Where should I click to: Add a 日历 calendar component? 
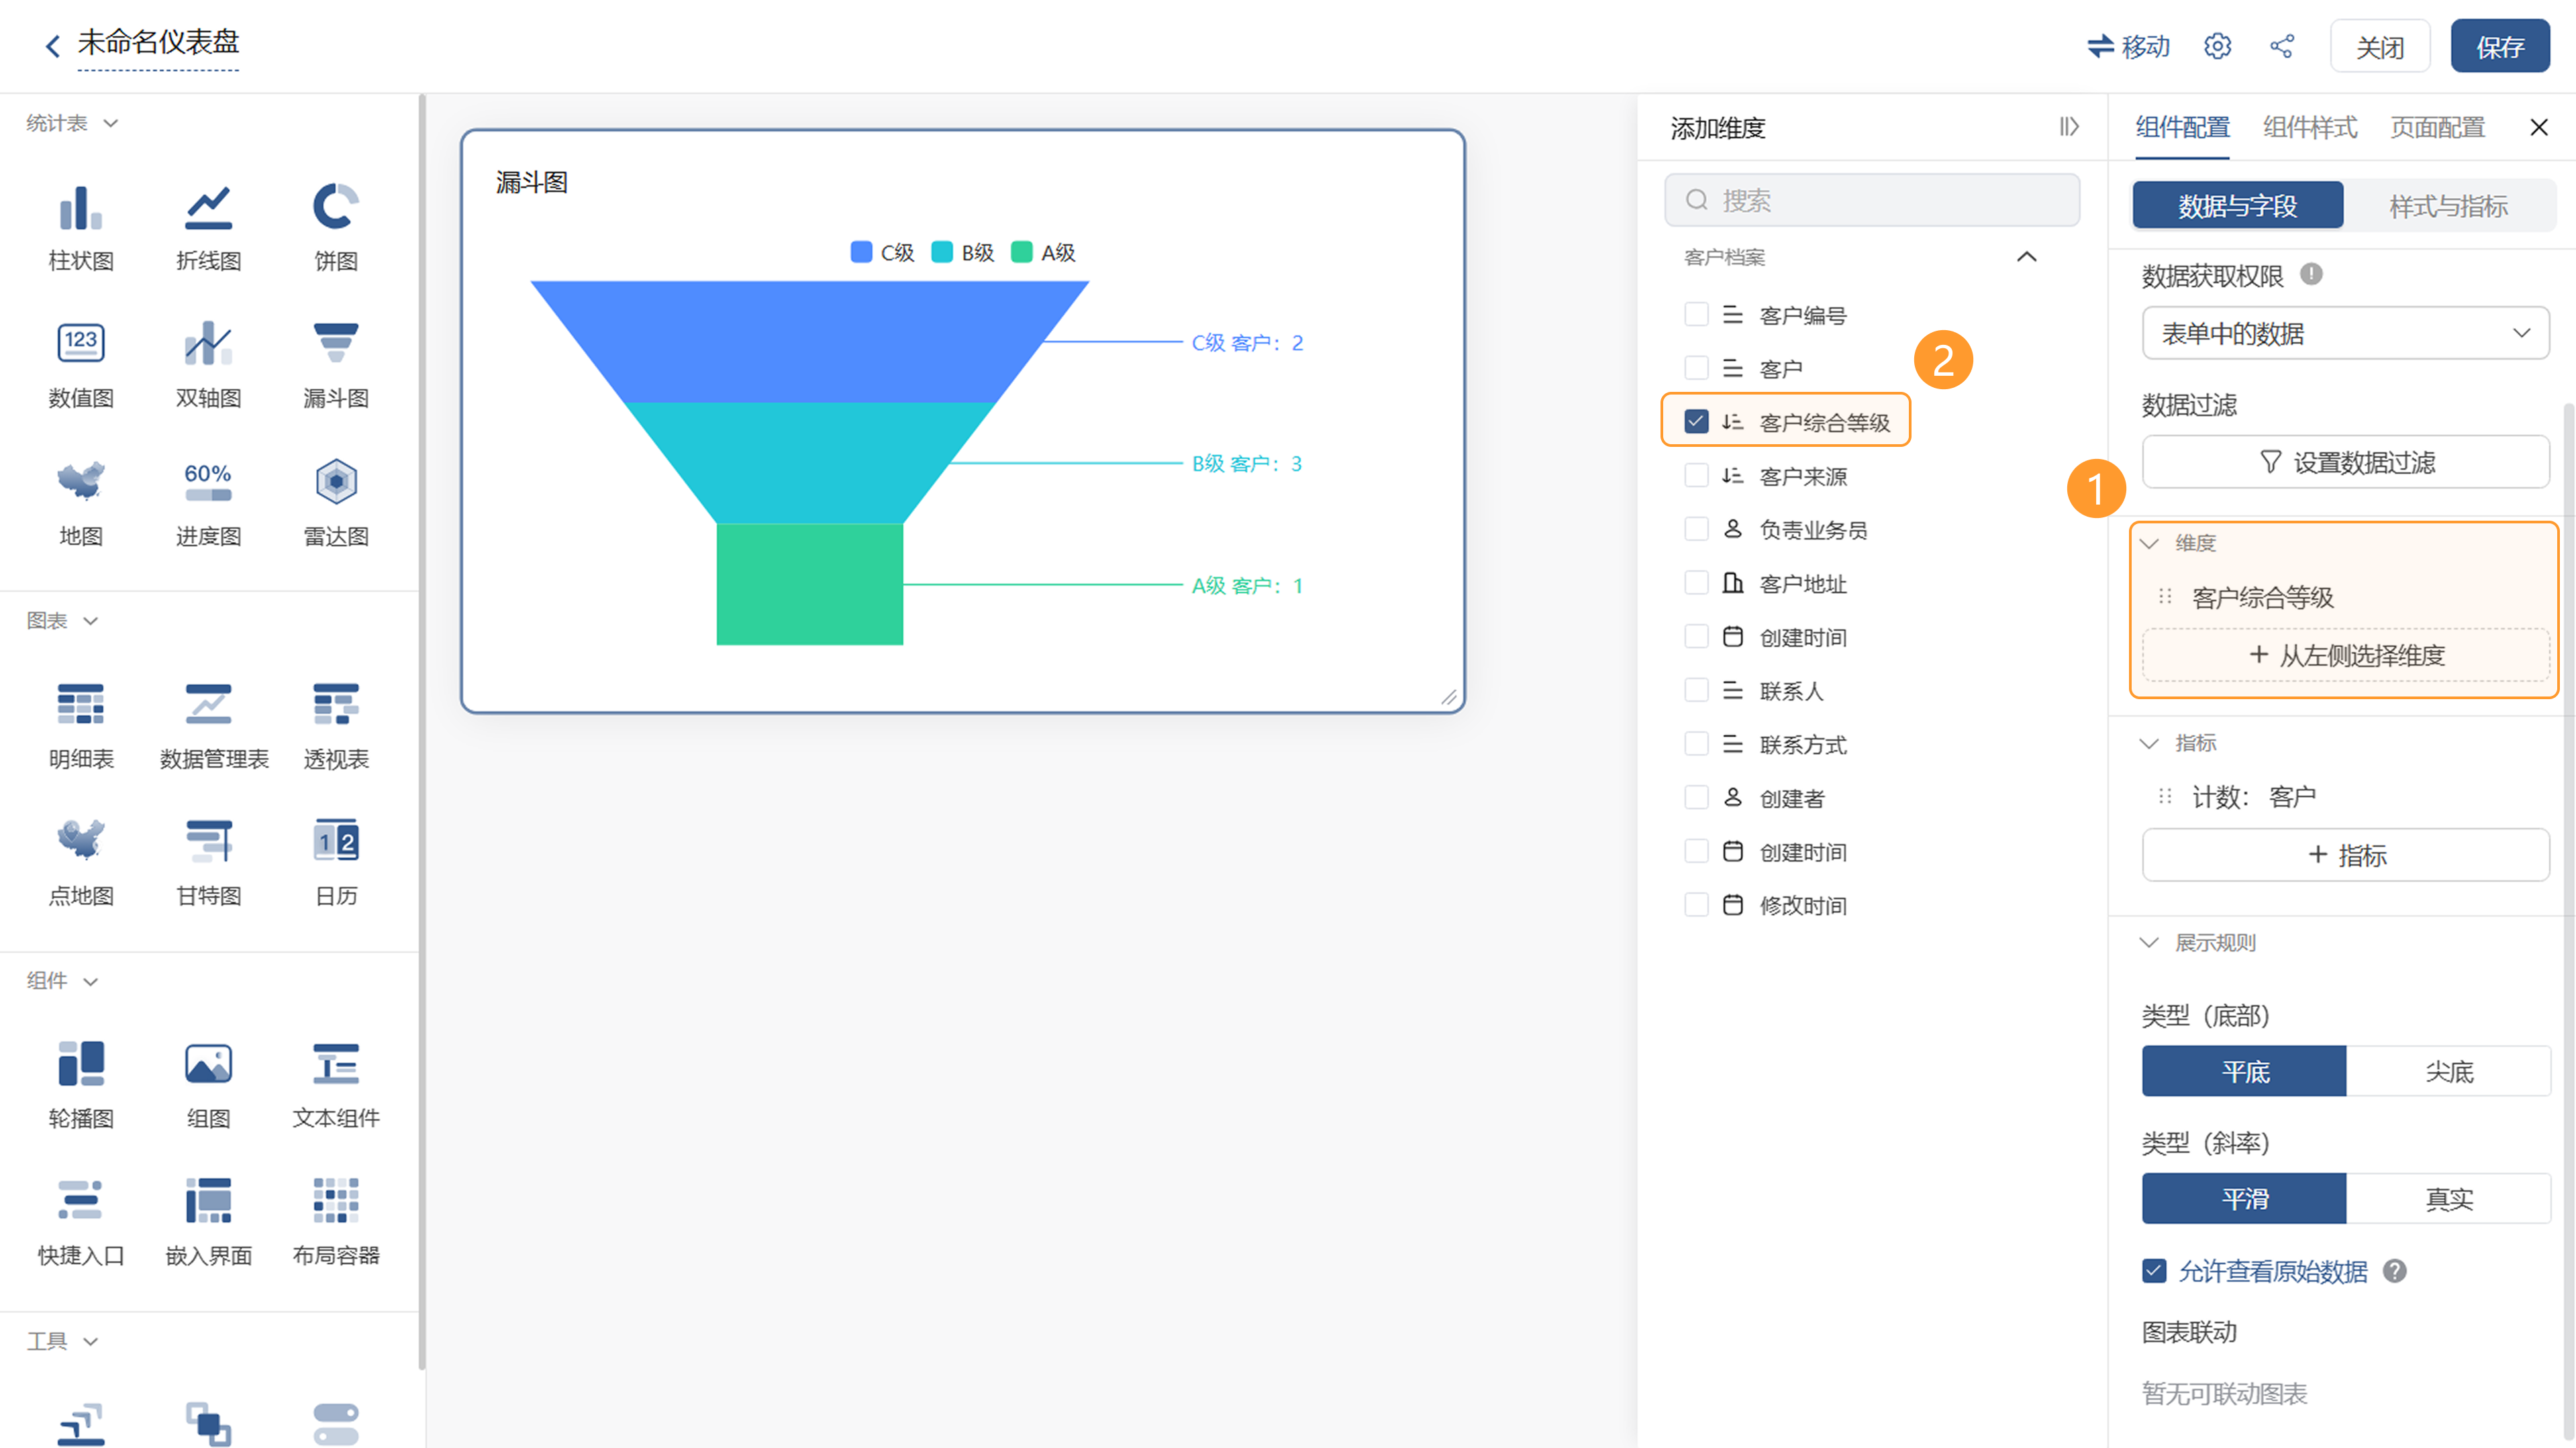(336, 862)
